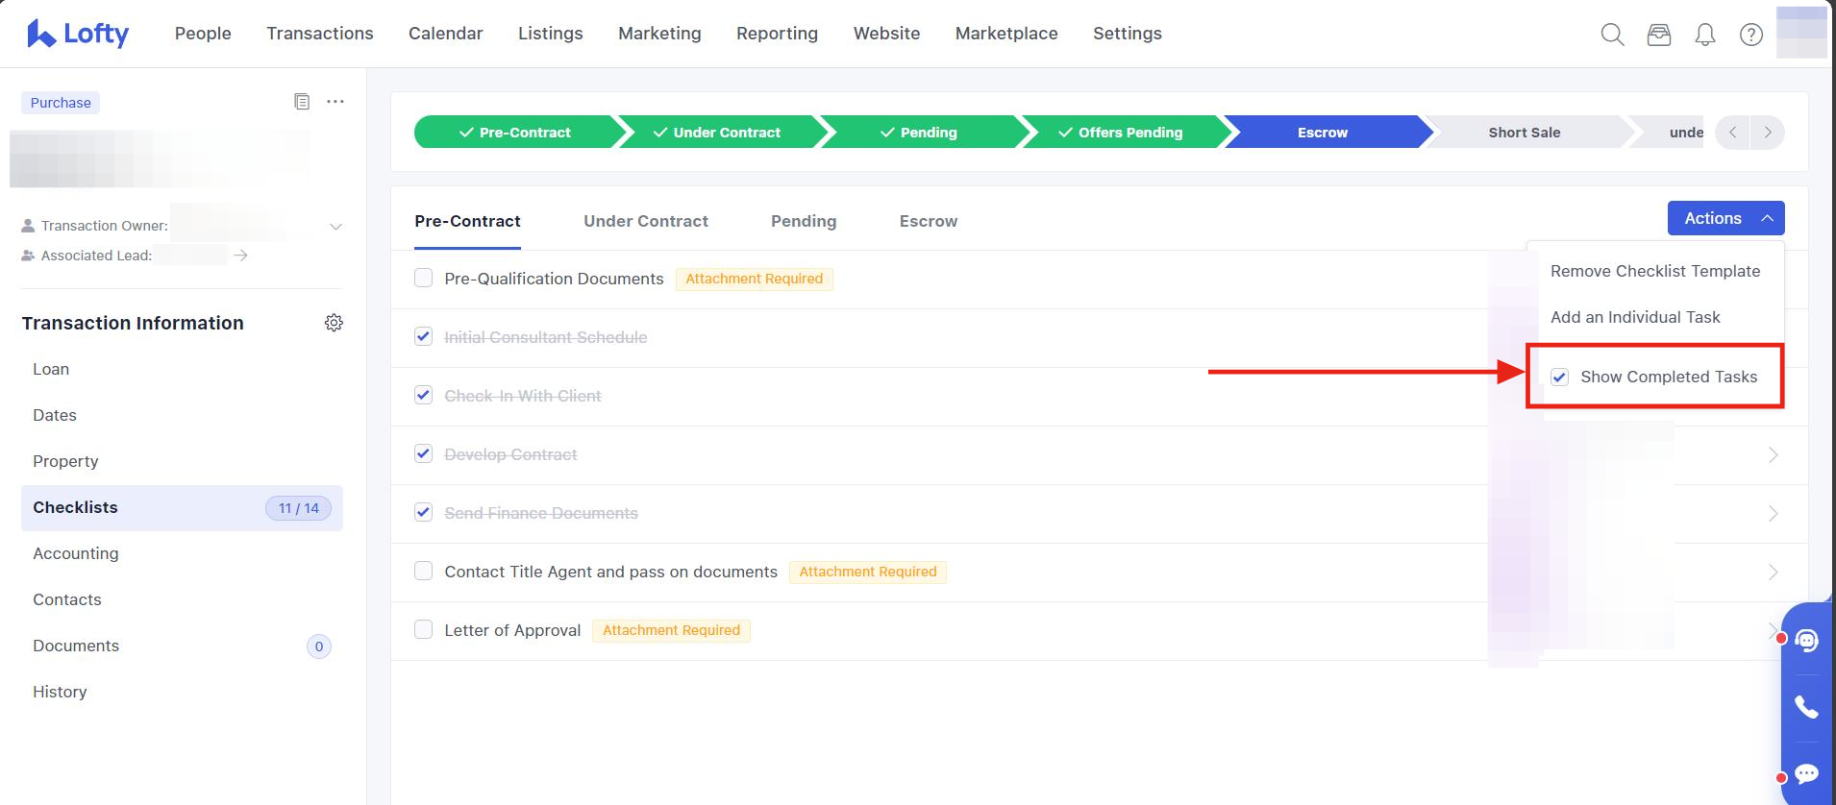Open Transaction Information settings gear

tap(334, 323)
